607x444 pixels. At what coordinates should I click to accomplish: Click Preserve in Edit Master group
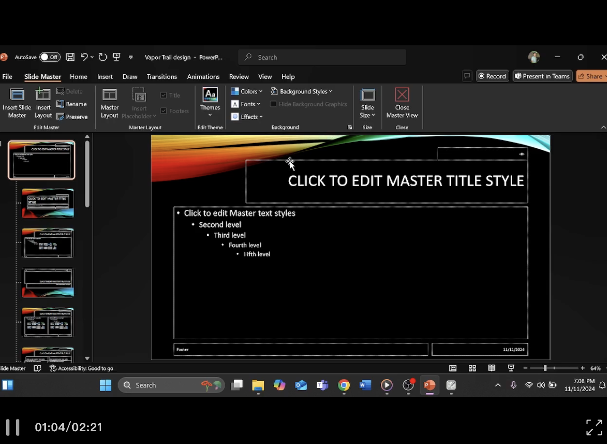pos(72,117)
